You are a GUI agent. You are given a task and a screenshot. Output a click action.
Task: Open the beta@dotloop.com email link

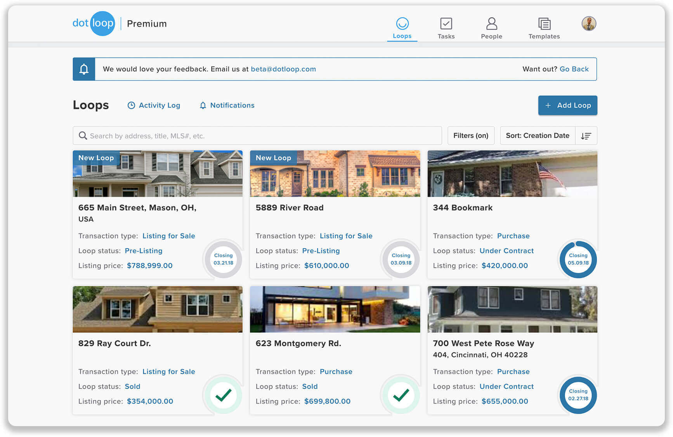[283, 69]
